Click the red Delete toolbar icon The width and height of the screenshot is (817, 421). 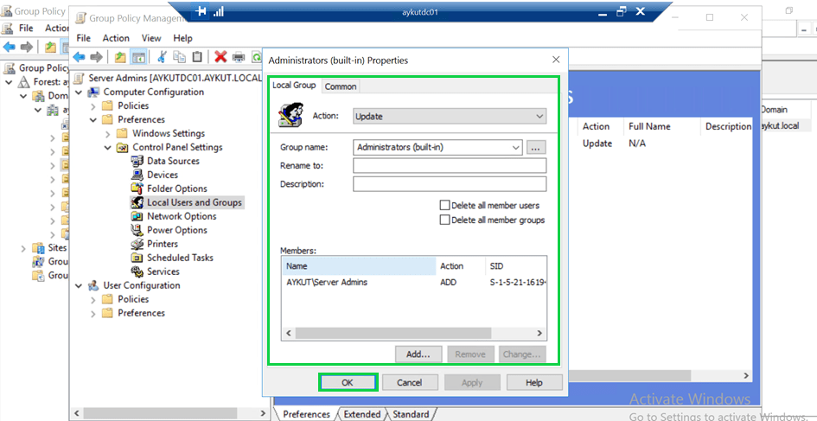coord(220,57)
